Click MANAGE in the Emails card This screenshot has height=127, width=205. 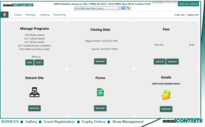(166, 109)
